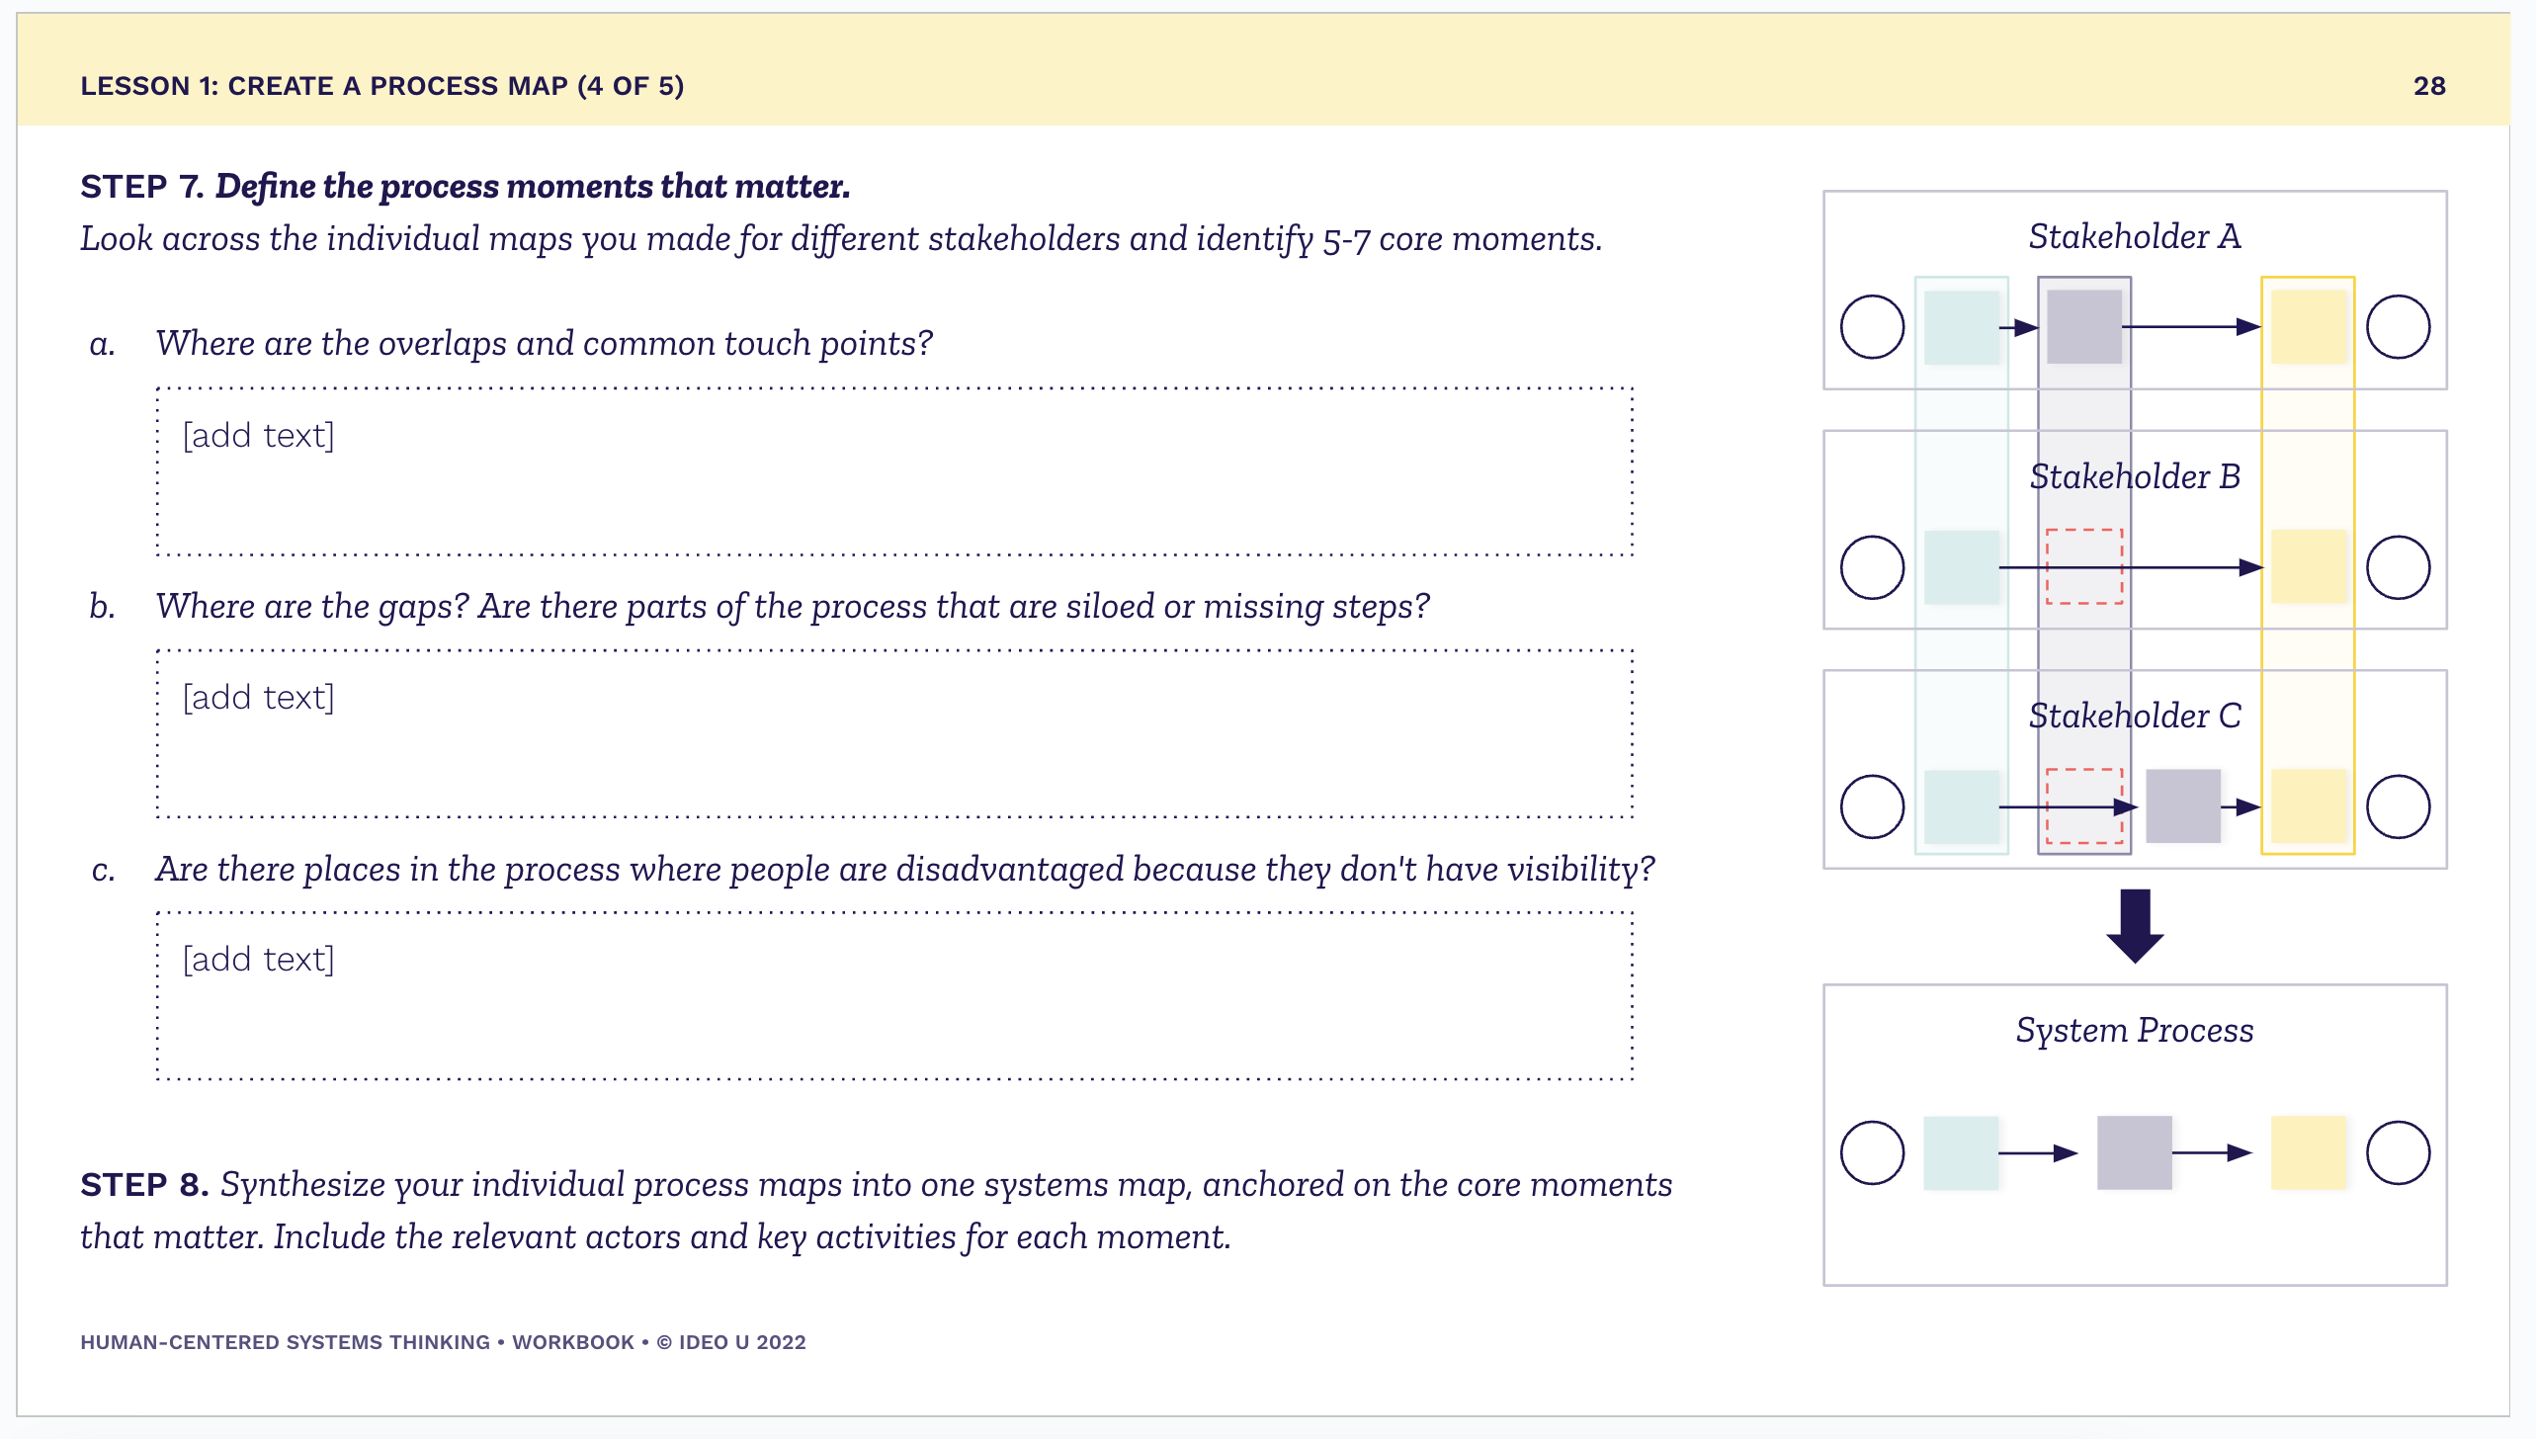Click Stakeholder A's left start circle
Image resolution: width=2536 pixels, height=1439 pixels.
(x=1872, y=327)
